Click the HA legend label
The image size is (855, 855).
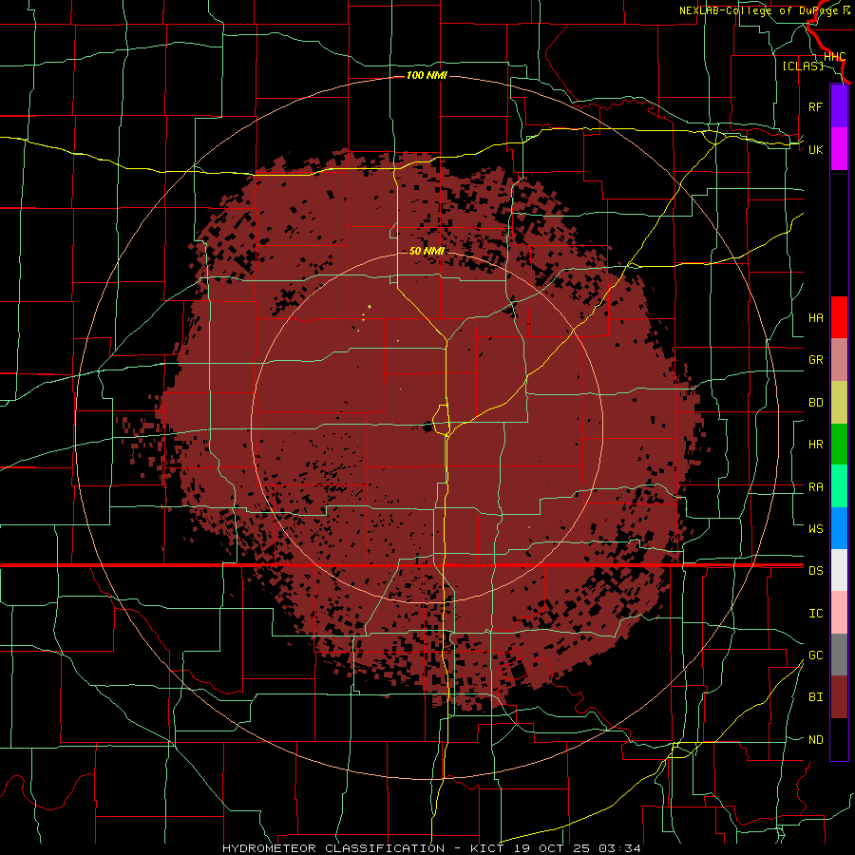coord(815,318)
